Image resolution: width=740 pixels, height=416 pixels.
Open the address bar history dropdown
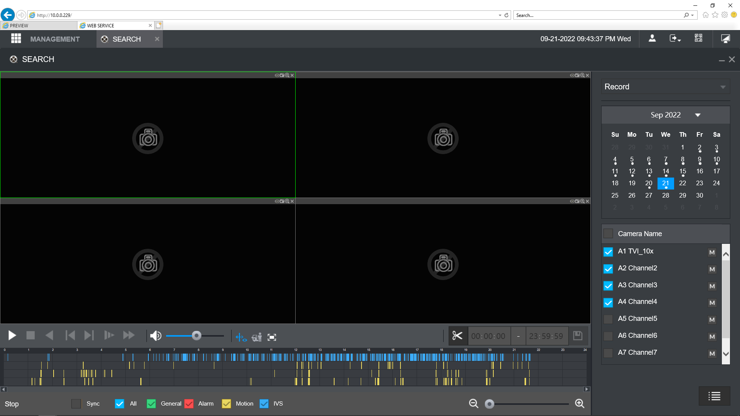pyautogui.click(x=500, y=15)
